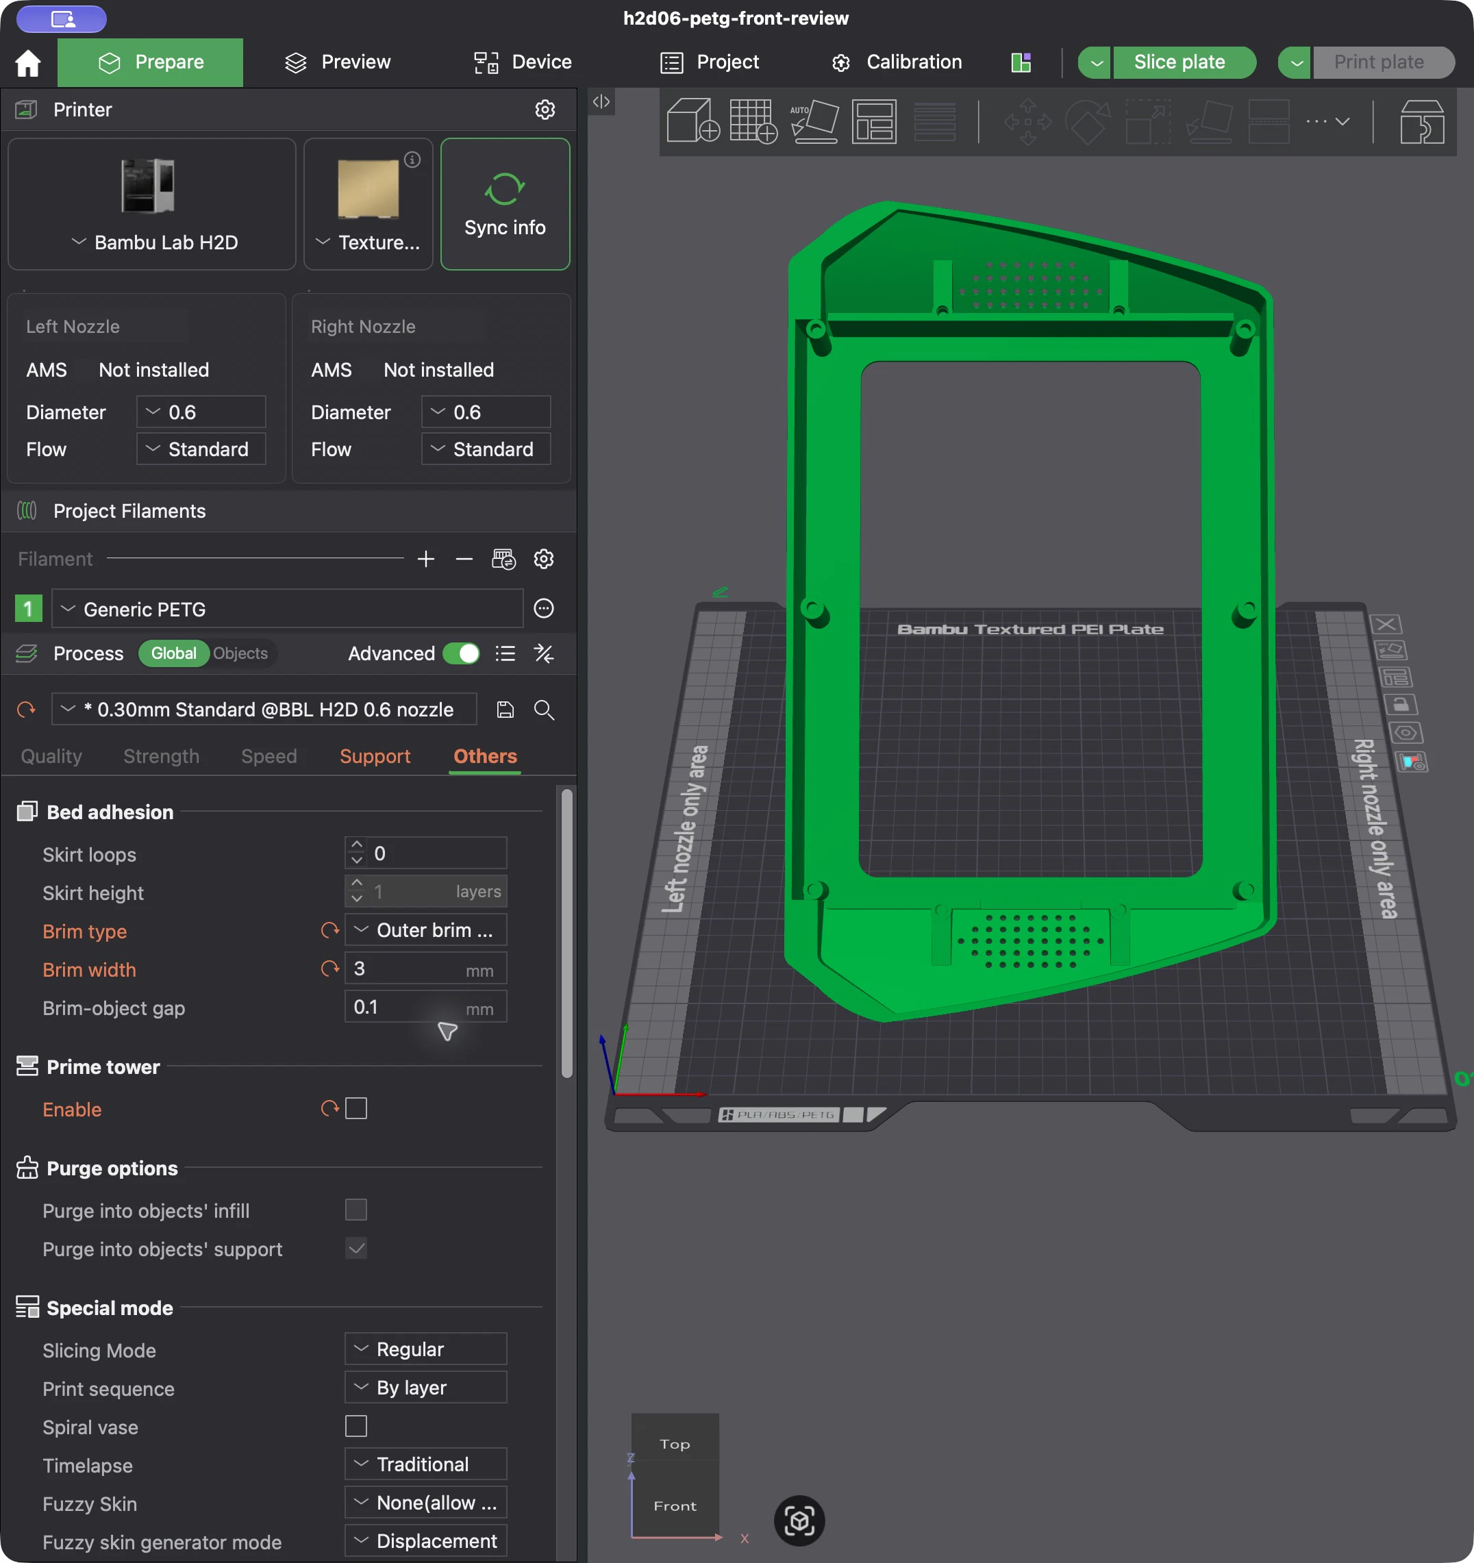Open printer settings gear icon

click(545, 110)
